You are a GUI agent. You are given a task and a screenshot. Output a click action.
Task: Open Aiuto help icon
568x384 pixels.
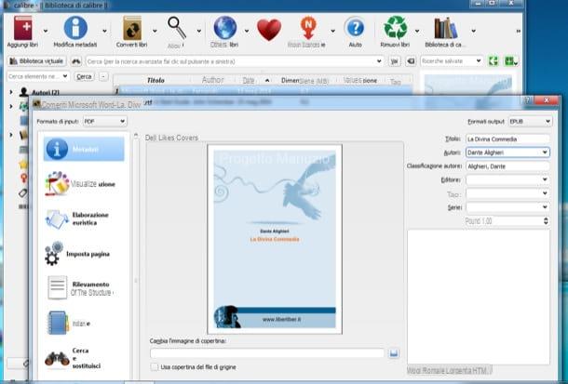pyautogui.click(x=356, y=28)
